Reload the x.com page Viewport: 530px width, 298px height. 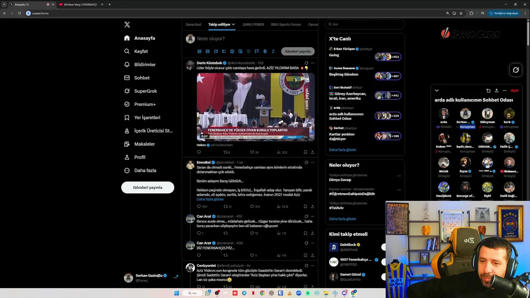pos(19,13)
